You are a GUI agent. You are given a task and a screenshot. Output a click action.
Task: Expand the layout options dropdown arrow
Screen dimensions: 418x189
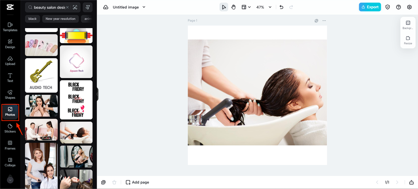click(x=249, y=7)
